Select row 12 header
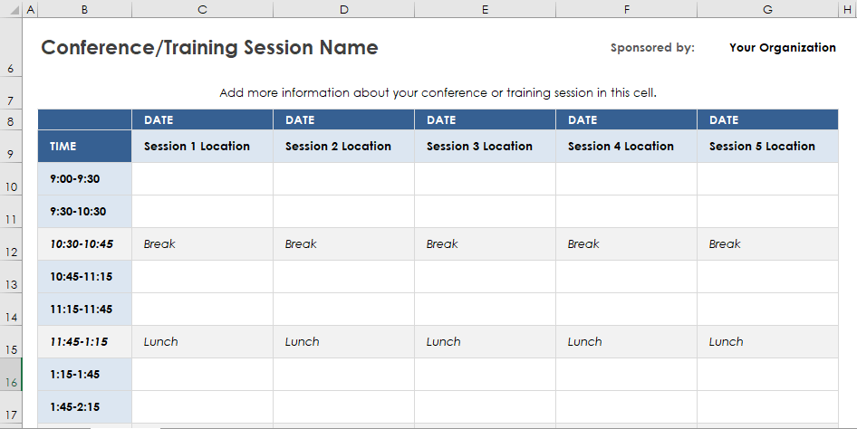 11,244
